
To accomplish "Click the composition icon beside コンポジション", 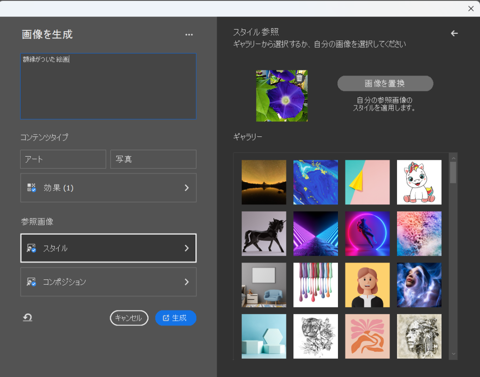I will pos(31,282).
